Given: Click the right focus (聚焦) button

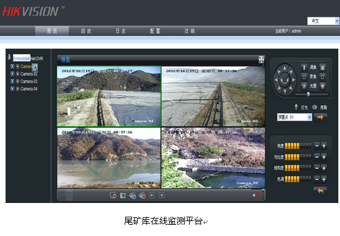Looking at the screenshot, I should pos(323,77).
